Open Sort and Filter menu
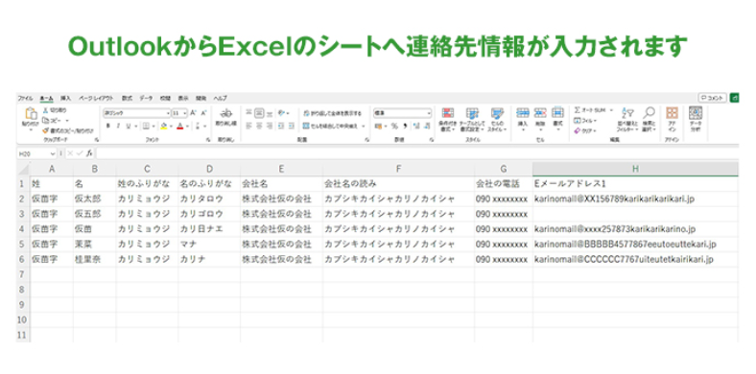756x374 pixels. pos(627,120)
